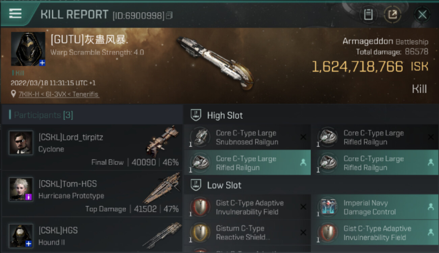
Task: Click Gistum C-Type Reactive Shield icon
Action: [200, 233]
